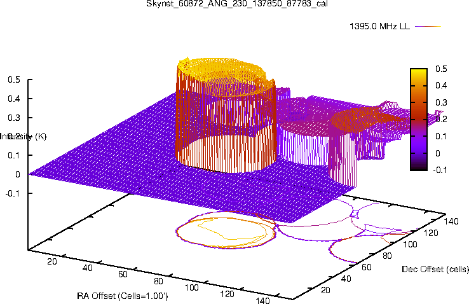
Task: Click 0.5 tick on the Intensity axis
Action: point(14,79)
